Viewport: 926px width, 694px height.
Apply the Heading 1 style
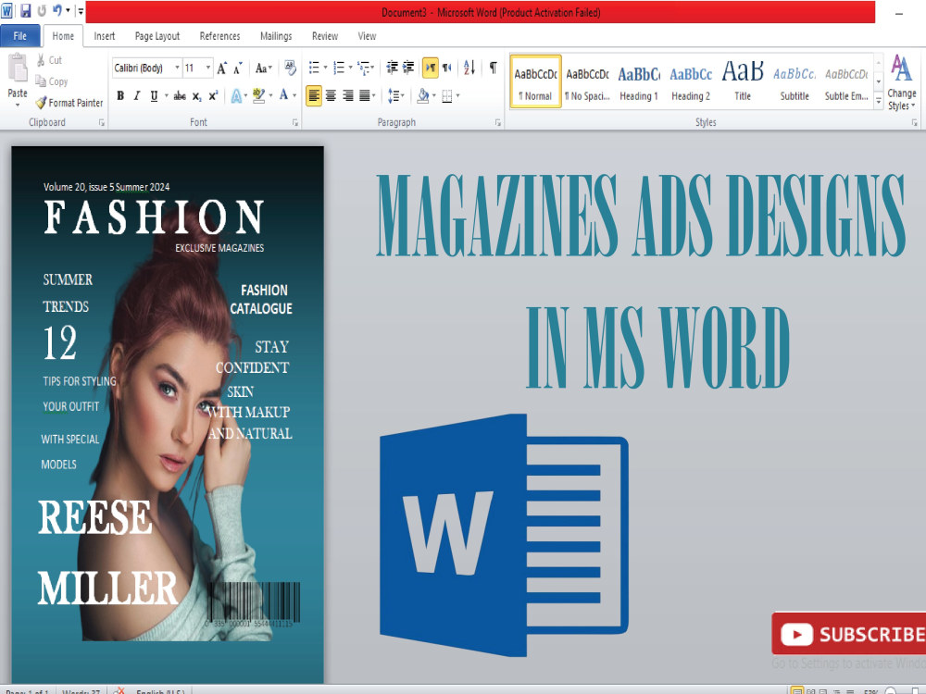638,82
